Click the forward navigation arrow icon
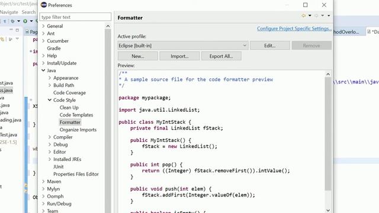Image resolution: width=379 pixels, height=213 pixels. point(316,16)
